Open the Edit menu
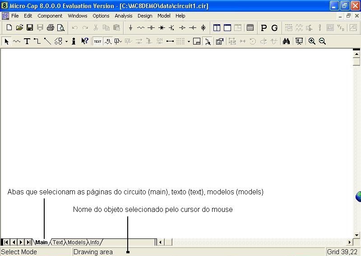 [28, 16]
